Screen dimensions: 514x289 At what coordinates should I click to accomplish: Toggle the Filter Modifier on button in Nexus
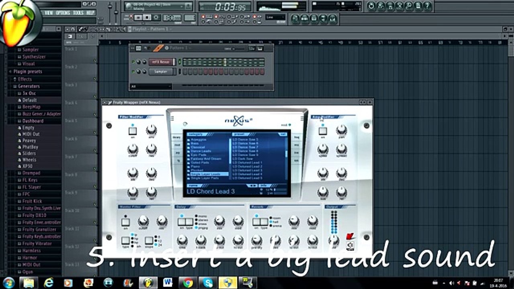click(x=133, y=131)
